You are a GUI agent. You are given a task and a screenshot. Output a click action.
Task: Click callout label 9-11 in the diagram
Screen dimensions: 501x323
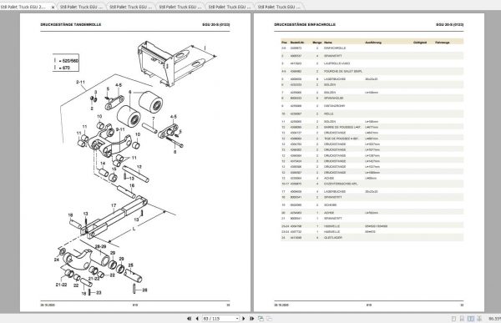coord(120,129)
